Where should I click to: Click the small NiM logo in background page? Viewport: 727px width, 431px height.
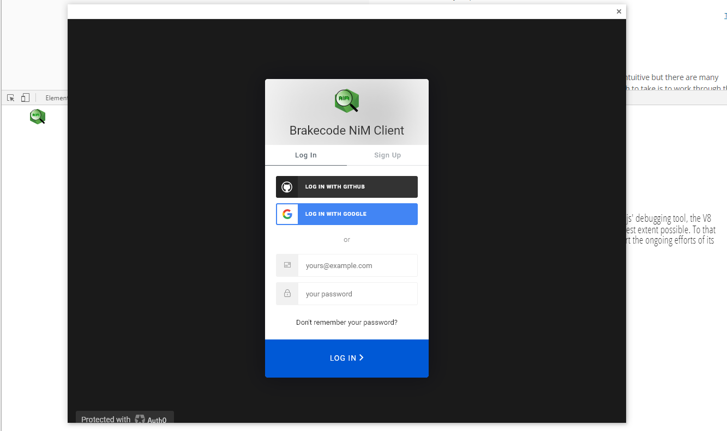(38, 116)
